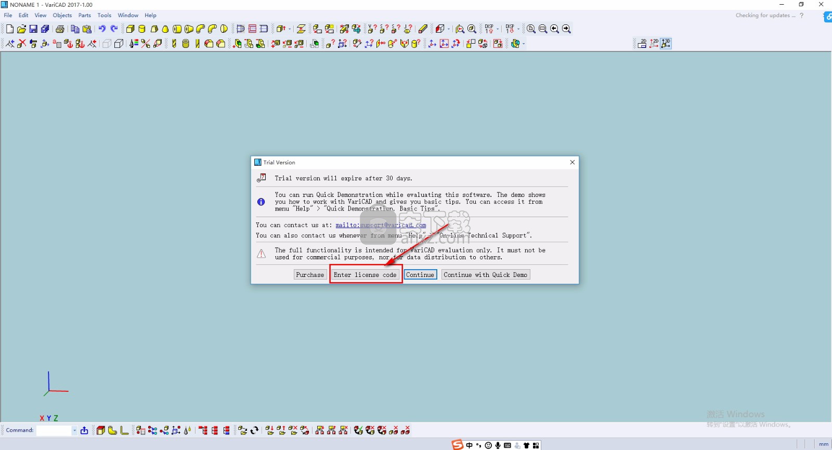Click the keyboard icon in IME bar
Screen dimensions: 832x450
(508, 445)
